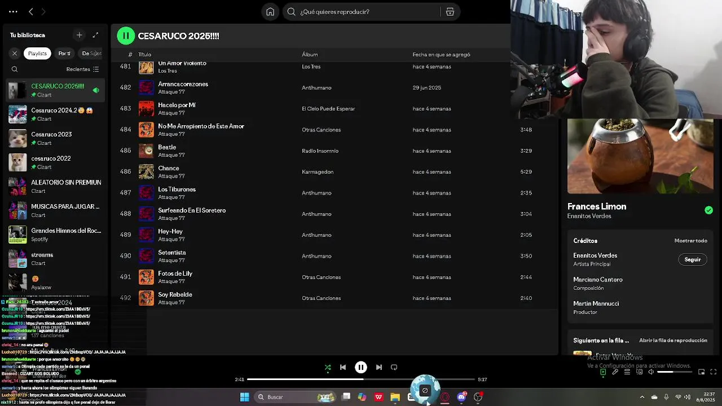722x406 pixels.
Task: Toggle the repeat button
Action: [x=394, y=368]
